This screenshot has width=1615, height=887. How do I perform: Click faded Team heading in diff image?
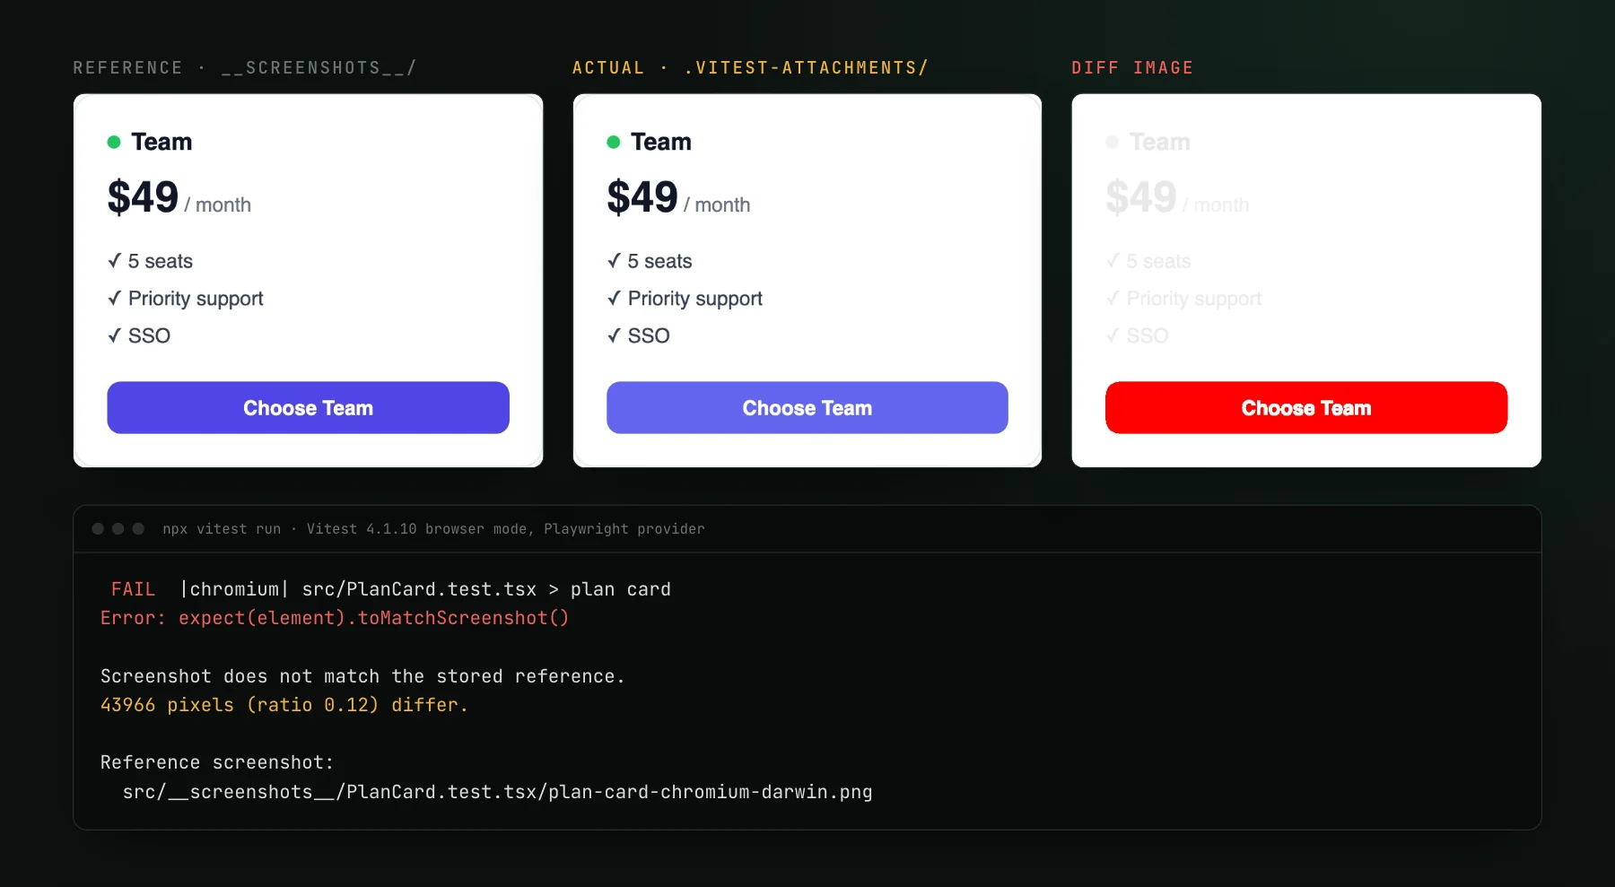[1160, 142]
